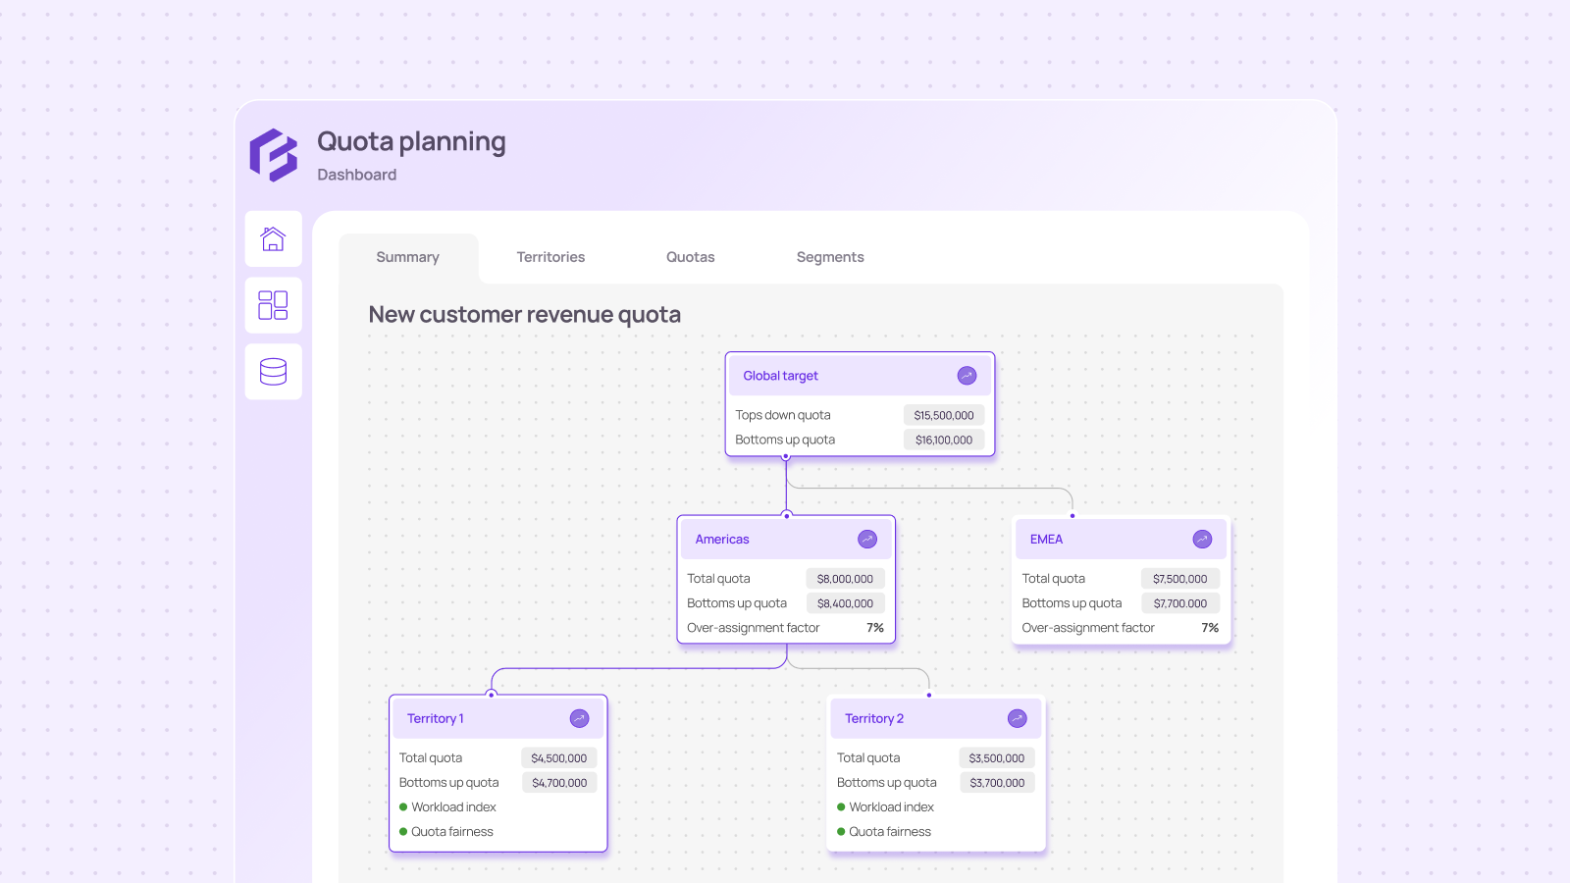Click trend arrow icon on EMEA card
This screenshot has height=883, width=1570.
click(x=1202, y=540)
